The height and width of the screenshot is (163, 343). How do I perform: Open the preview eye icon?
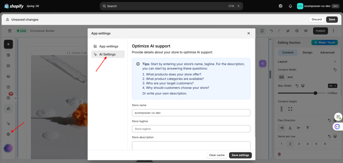[x=306, y=31]
